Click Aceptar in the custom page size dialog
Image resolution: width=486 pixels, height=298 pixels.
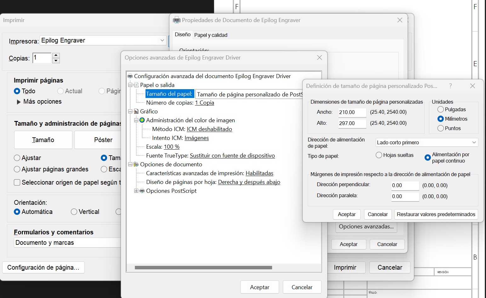click(347, 214)
